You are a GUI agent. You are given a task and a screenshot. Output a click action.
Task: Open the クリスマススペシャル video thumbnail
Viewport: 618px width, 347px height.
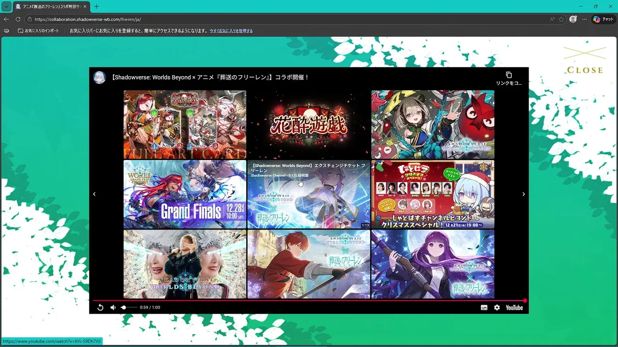tap(433, 194)
